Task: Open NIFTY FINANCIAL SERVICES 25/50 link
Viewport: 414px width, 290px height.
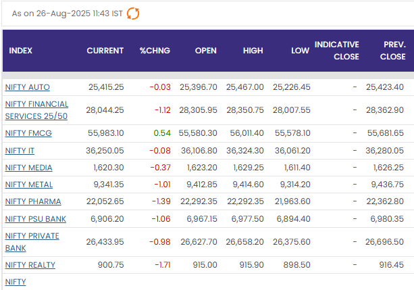Action: tap(36, 110)
